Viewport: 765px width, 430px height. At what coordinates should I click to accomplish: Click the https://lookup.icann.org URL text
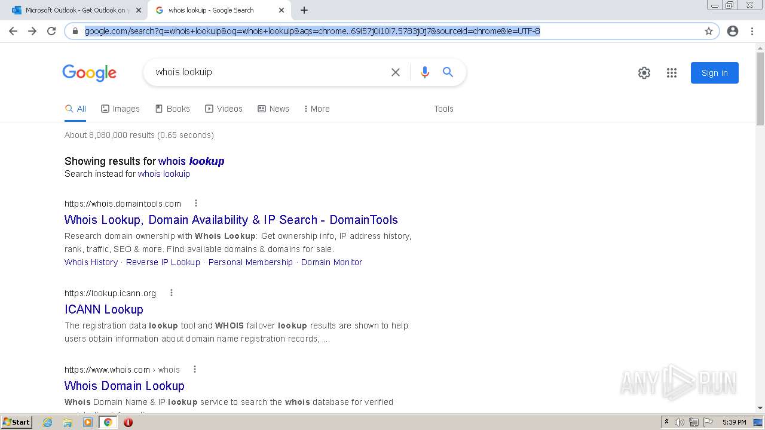coord(110,293)
